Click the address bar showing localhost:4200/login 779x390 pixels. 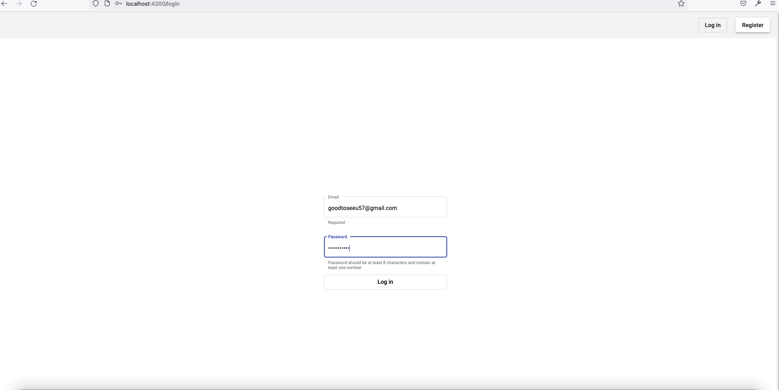pyautogui.click(x=152, y=4)
